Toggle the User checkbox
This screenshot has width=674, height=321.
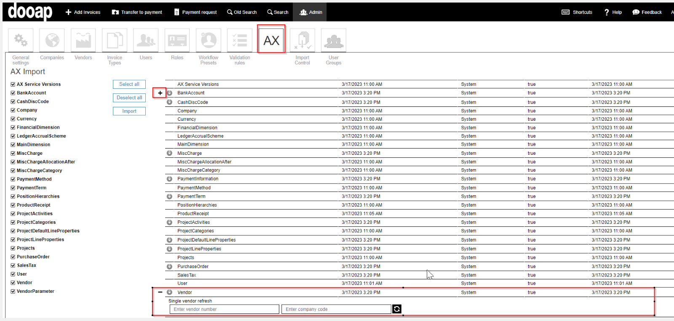(x=13, y=274)
